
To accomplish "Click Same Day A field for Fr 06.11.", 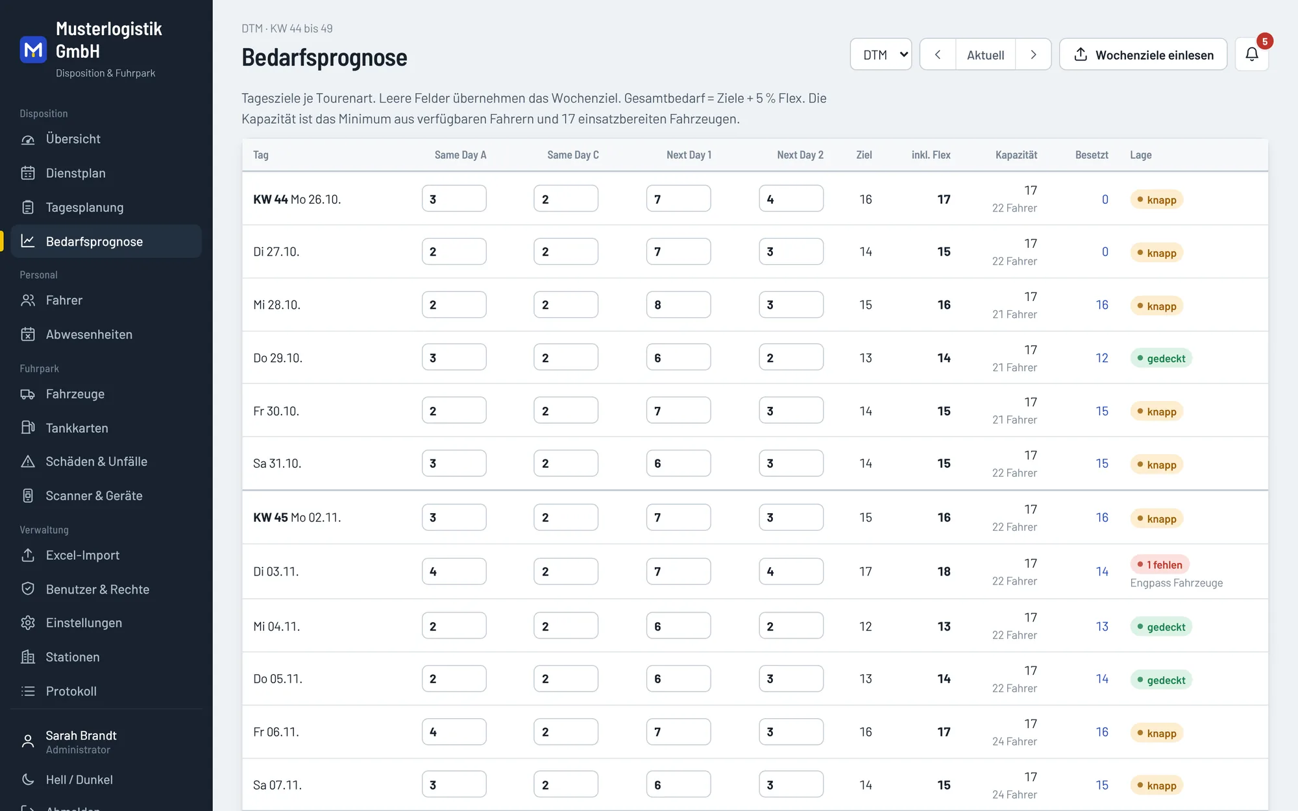I will (454, 732).
